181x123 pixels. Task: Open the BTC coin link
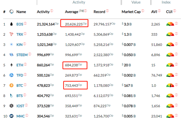[20, 86]
